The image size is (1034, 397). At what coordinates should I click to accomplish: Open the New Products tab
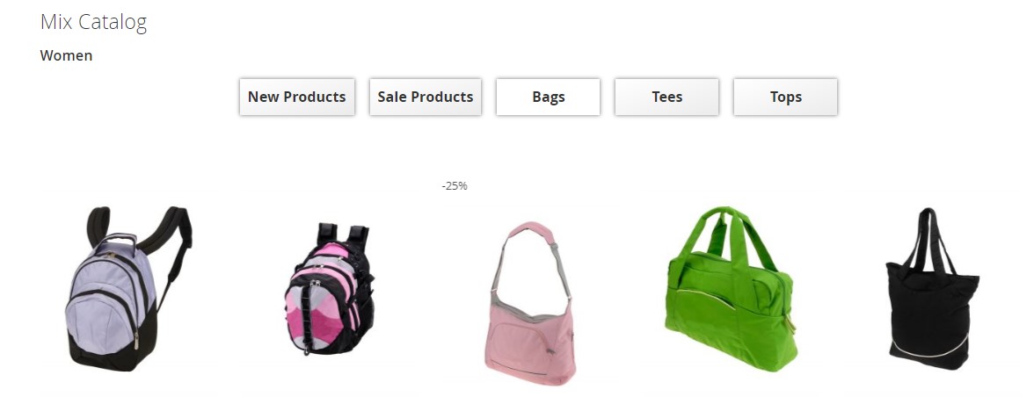(297, 97)
